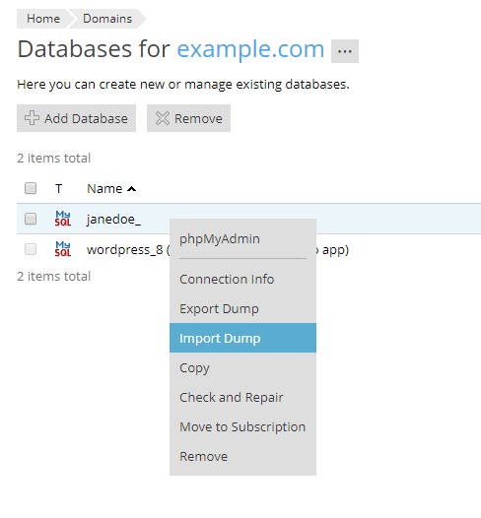
Task: Tick the select-all checkbox in table header
Action: (x=31, y=188)
